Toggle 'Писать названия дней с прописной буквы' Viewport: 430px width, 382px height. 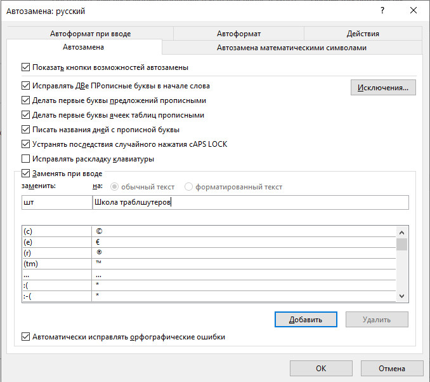click(x=26, y=130)
